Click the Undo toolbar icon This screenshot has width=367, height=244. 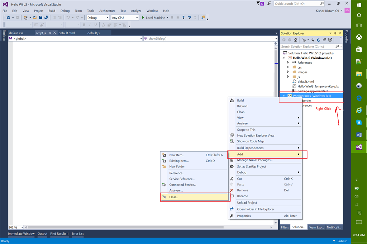pos(68,18)
